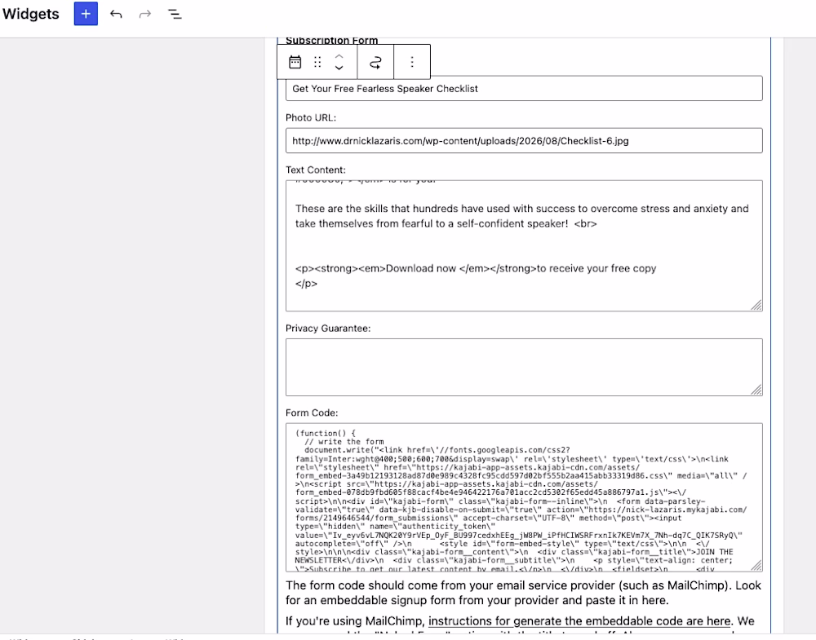Redo the last undone change

[145, 14]
